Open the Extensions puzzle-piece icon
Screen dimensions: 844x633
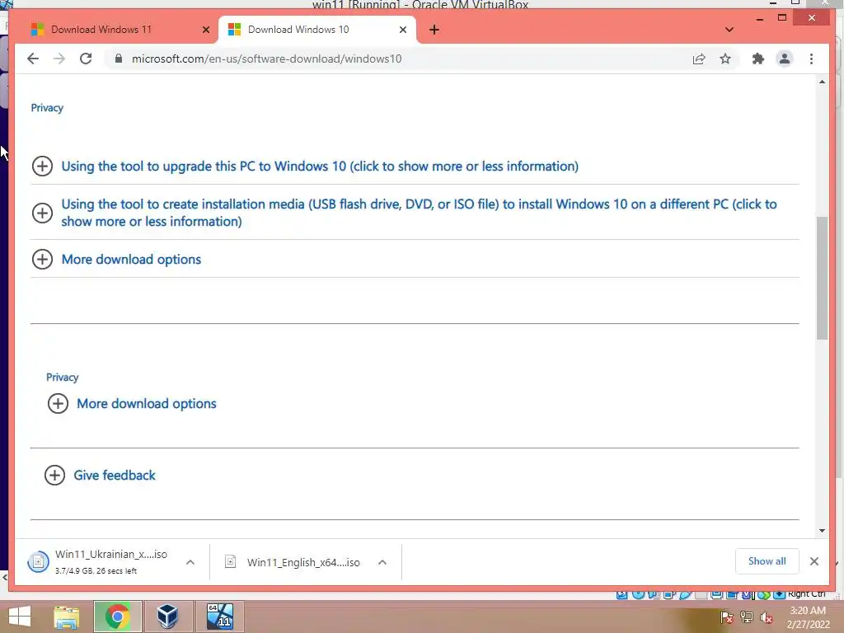(758, 59)
